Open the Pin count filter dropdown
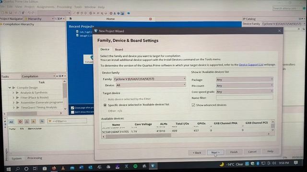Viewport: 307px width, 172px height. pos(245,86)
